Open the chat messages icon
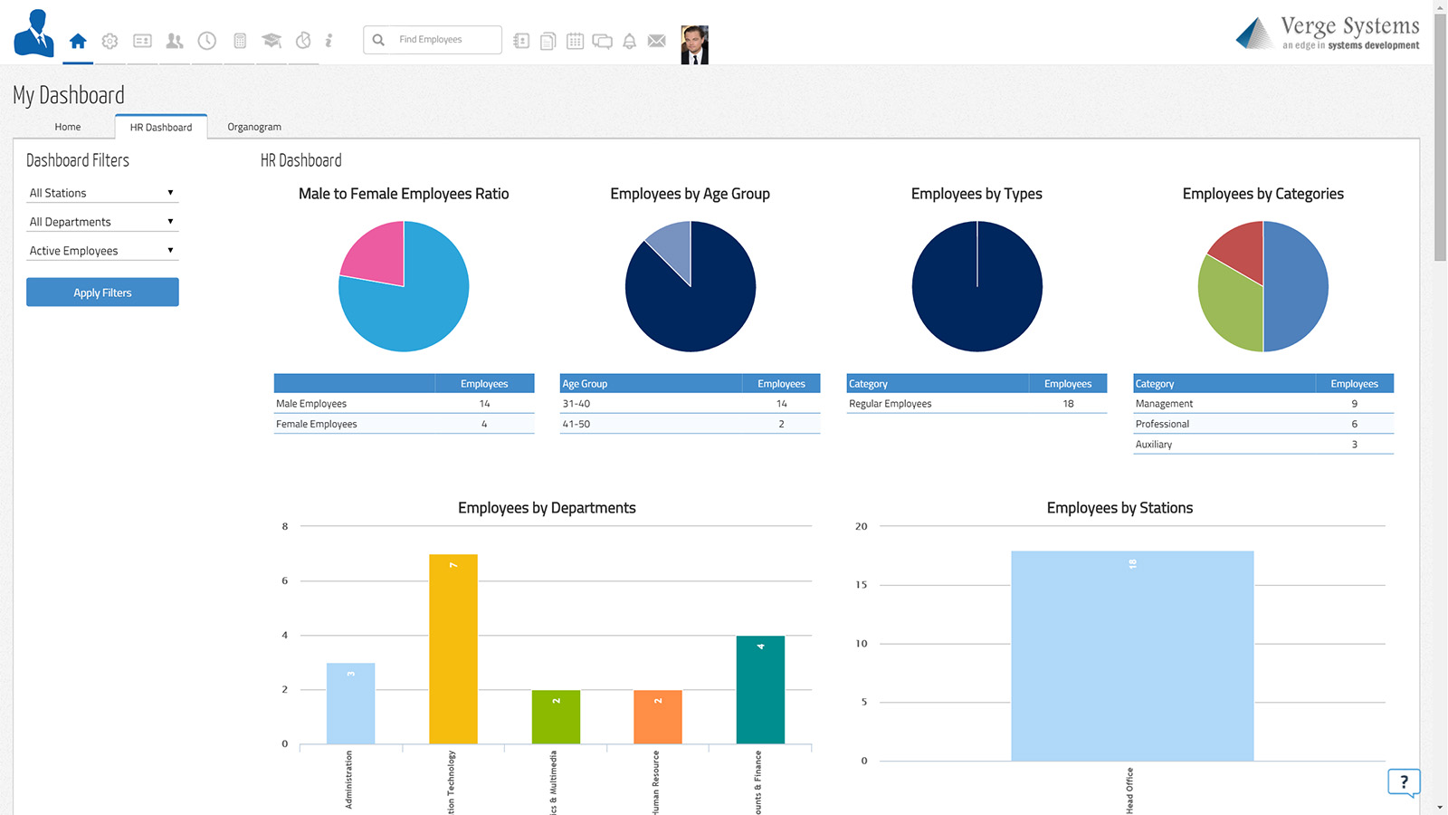The width and height of the screenshot is (1448, 815). 602,41
